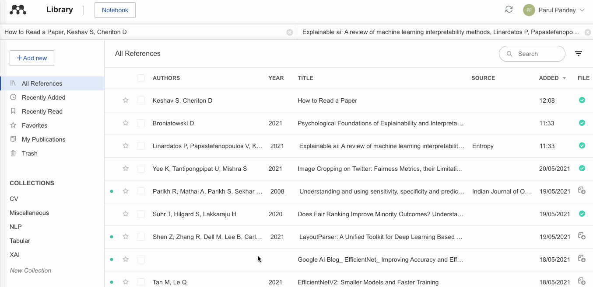Select checkbox for Sühr T reference
The height and width of the screenshot is (287, 593).
[x=140, y=214]
